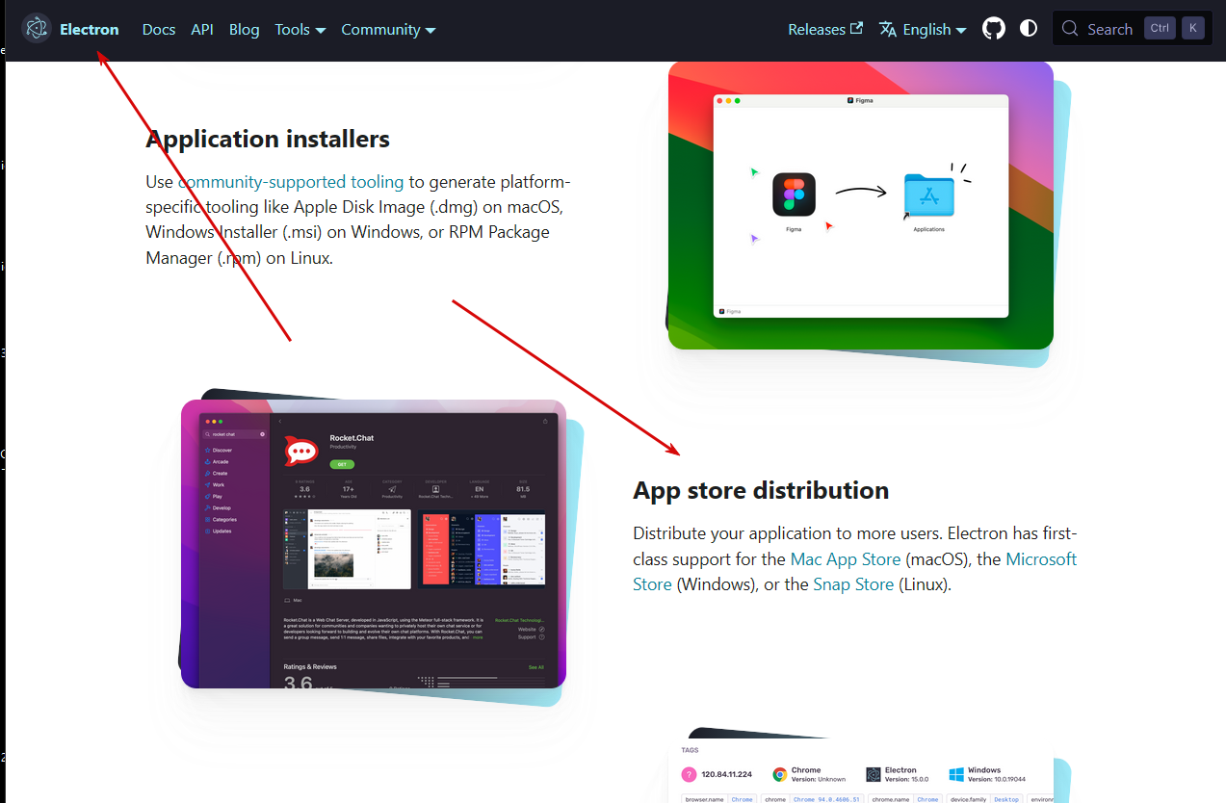Click the Application installers heading

(x=268, y=139)
